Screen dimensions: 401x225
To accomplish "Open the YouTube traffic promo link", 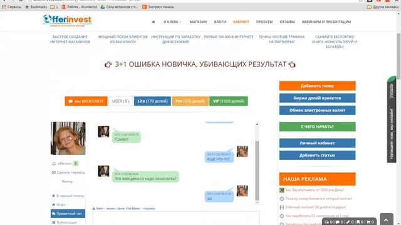I will coord(281,39).
